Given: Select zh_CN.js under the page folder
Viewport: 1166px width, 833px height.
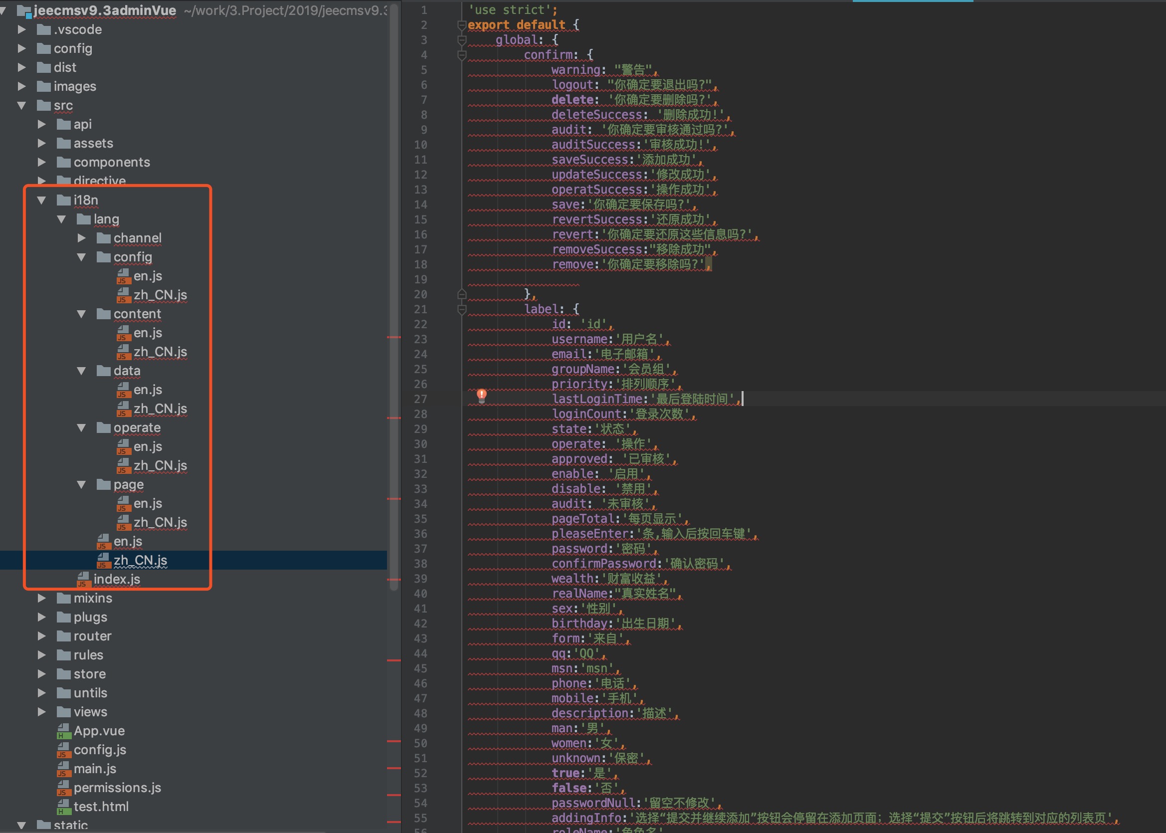Looking at the screenshot, I should pyautogui.click(x=160, y=522).
